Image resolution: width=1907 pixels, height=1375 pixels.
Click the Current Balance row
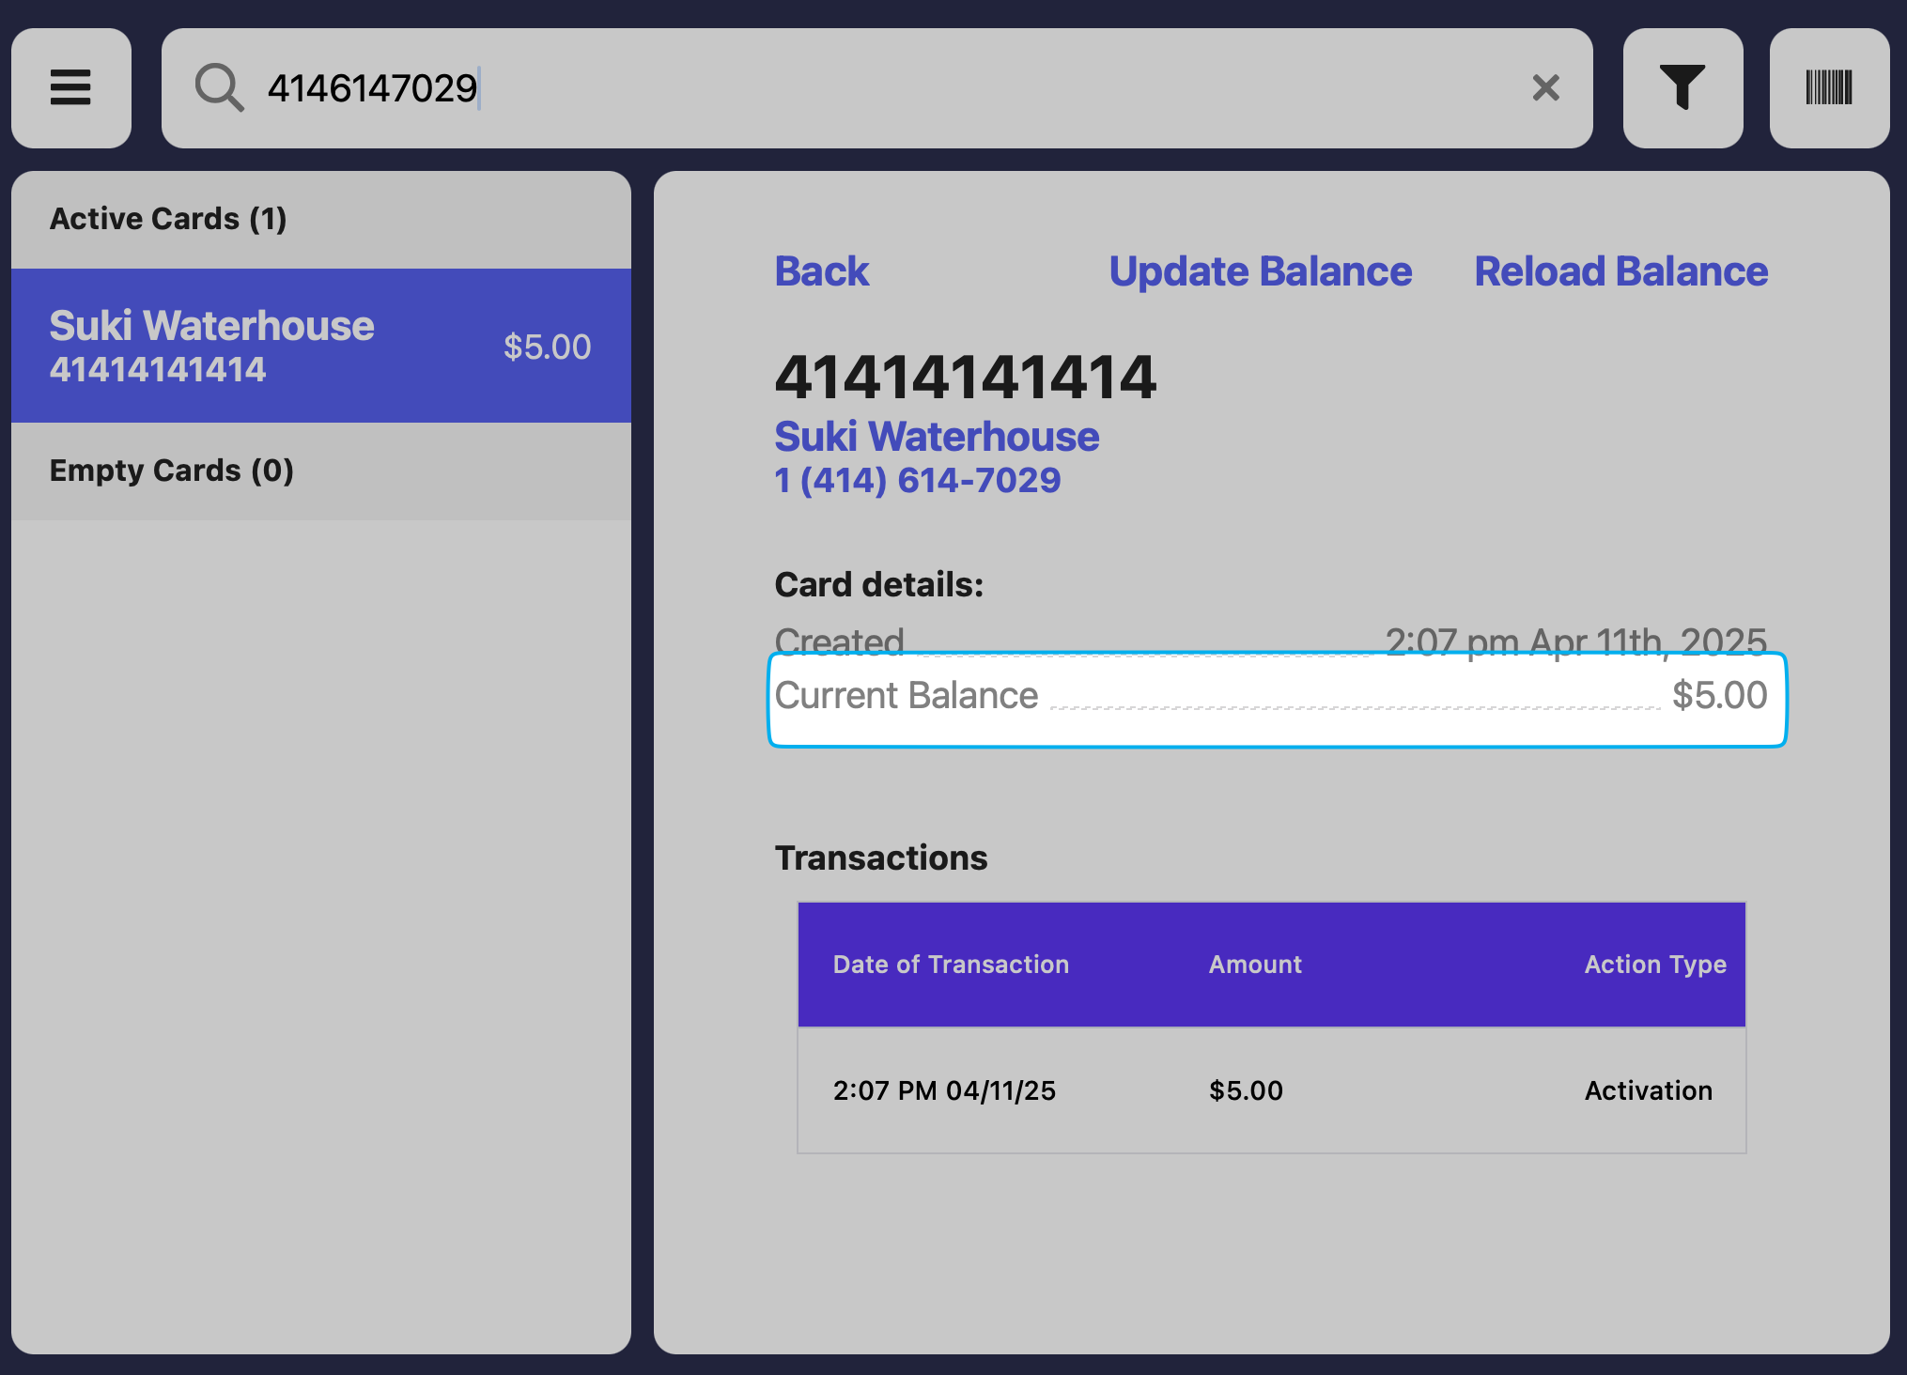[x=1276, y=698]
